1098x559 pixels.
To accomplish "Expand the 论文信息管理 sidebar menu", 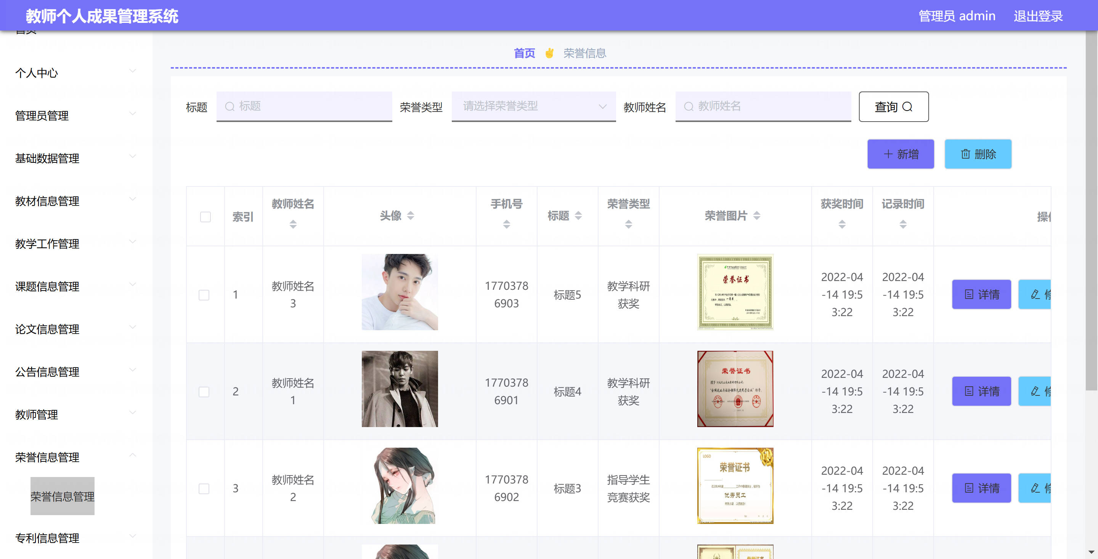I will tap(76, 329).
